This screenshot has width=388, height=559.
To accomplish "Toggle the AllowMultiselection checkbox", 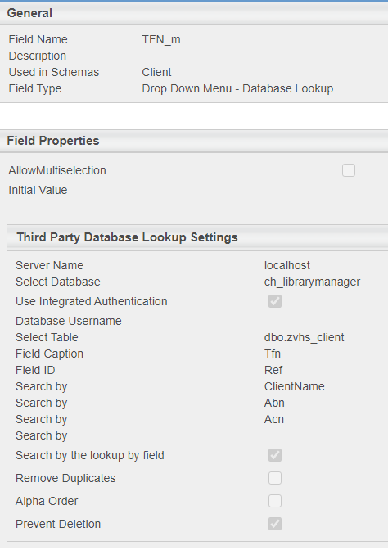I will click(349, 170).
